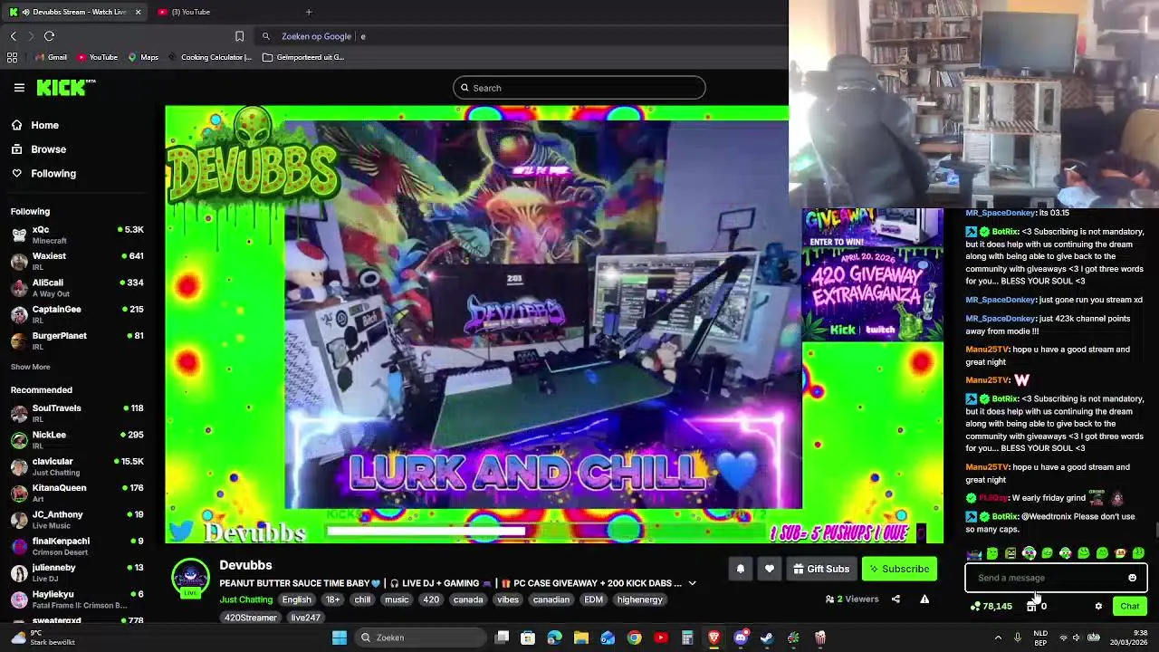This screenshot has width=1159, height=652.
Task: Open CaptainGee's channel avatar
Action: (19, 314)
